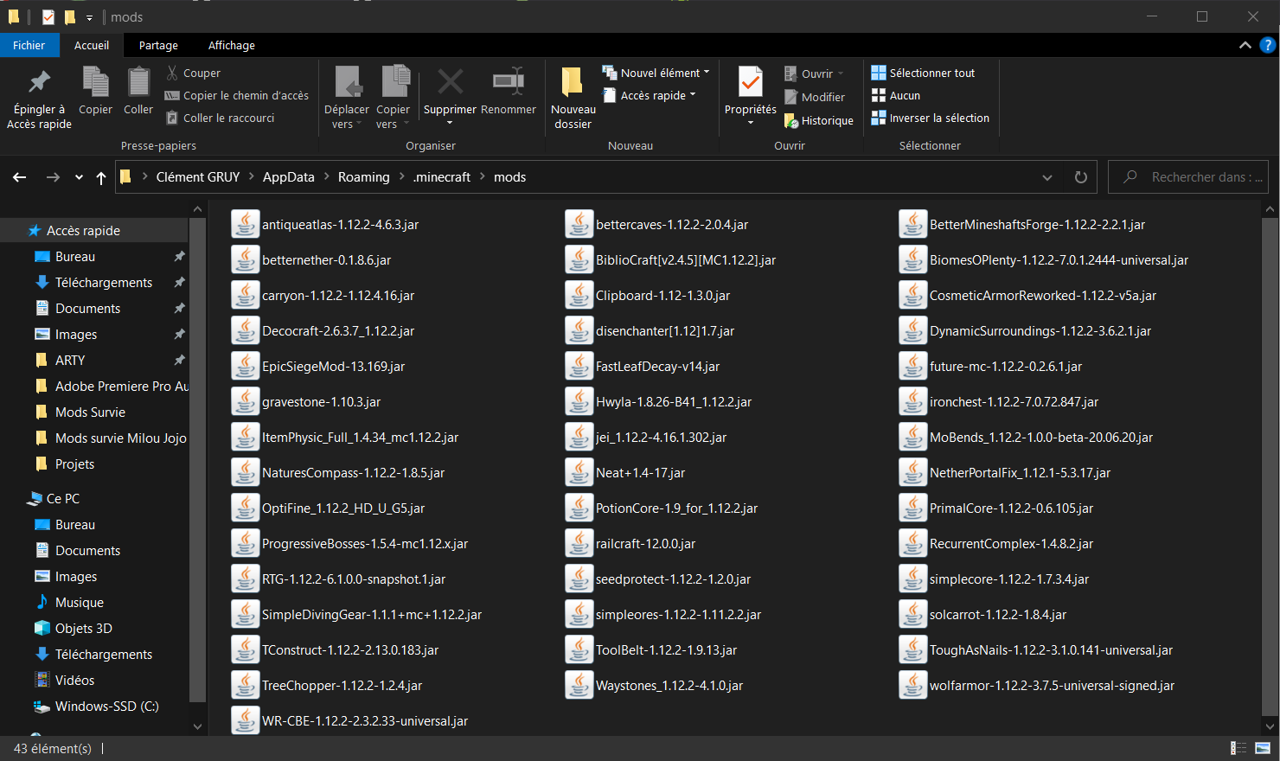Select antiqueatlas-1.12.2-4.6.3.jar file icon

(246, 224)
